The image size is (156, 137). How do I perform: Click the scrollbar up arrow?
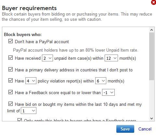(151, 30)
